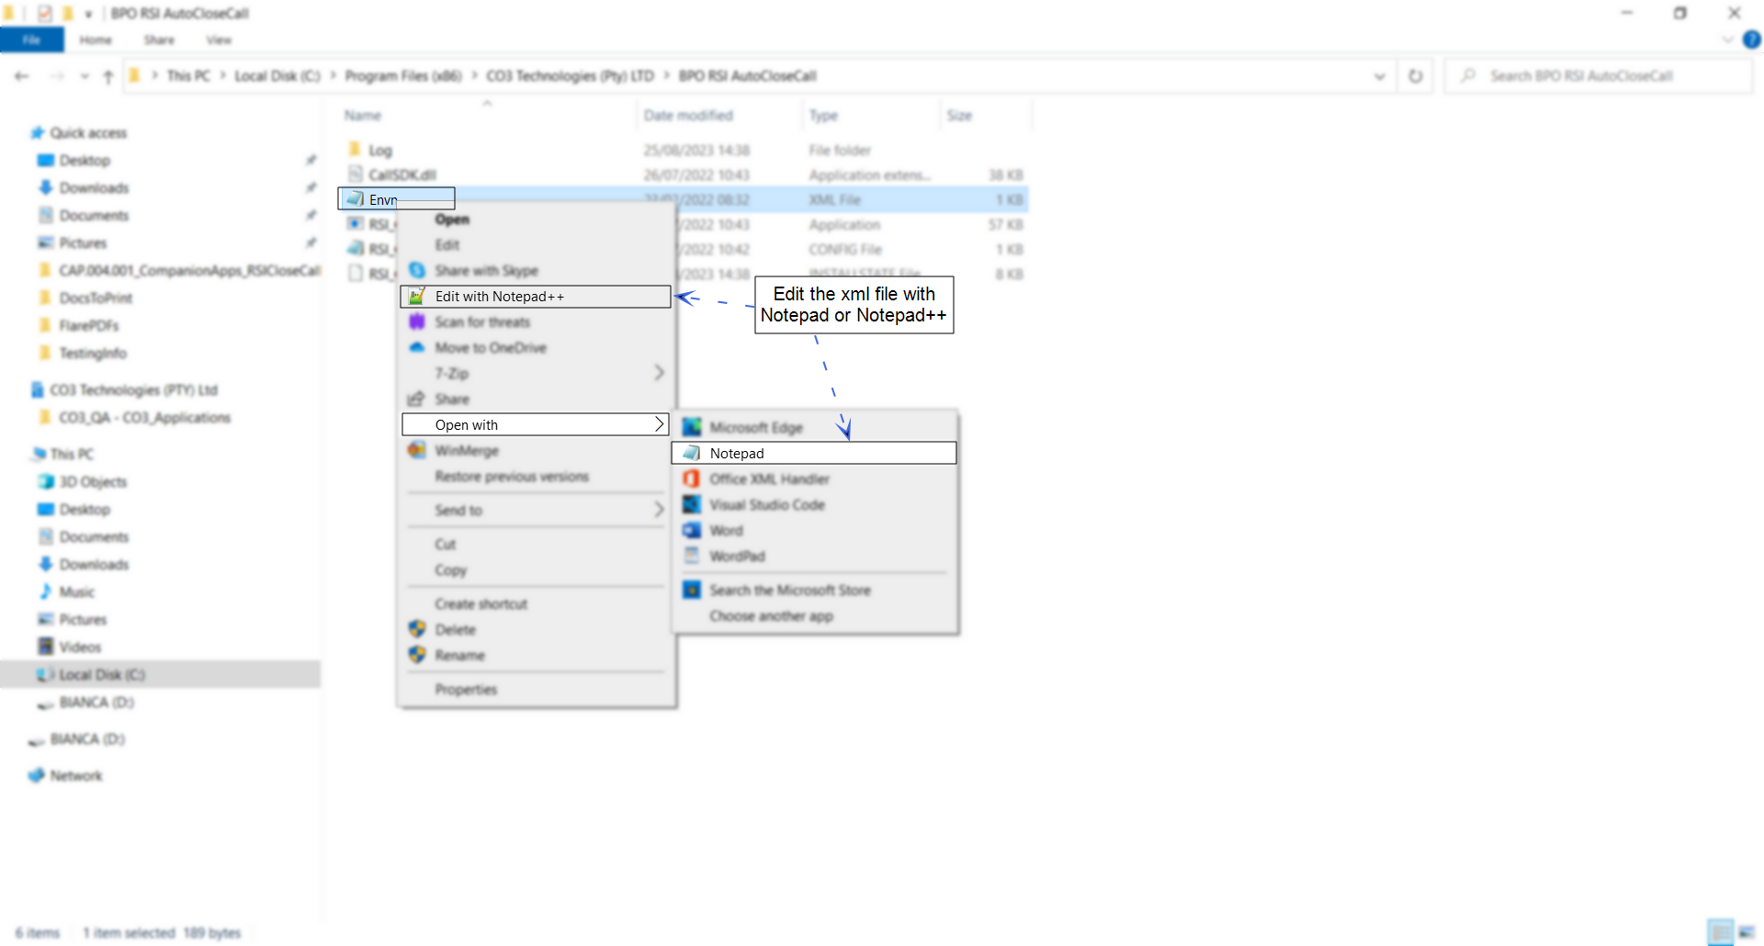The height and width of the screenshot is (946, 1764).
Task: Expand the 7-Zip submenu arrow
Action: coord(659,373)
